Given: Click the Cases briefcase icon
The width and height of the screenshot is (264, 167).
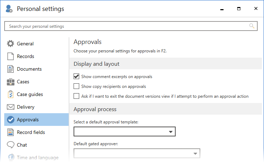Looking at the screenshot, I should pyautogui.click(x=11, y=82).
